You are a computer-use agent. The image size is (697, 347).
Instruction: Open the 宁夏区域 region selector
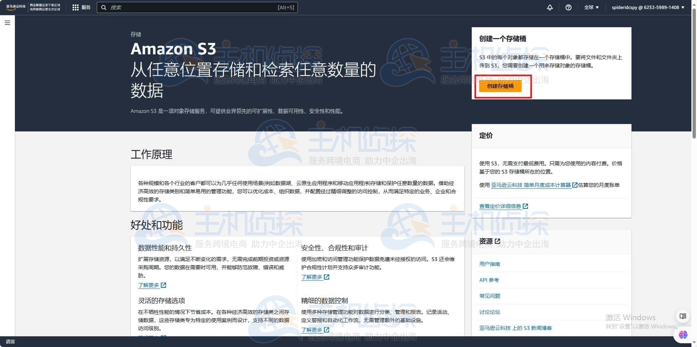46,7
